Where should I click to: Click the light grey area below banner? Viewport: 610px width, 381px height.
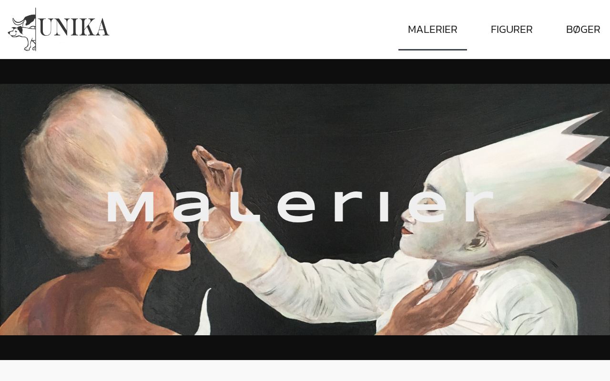305,371
